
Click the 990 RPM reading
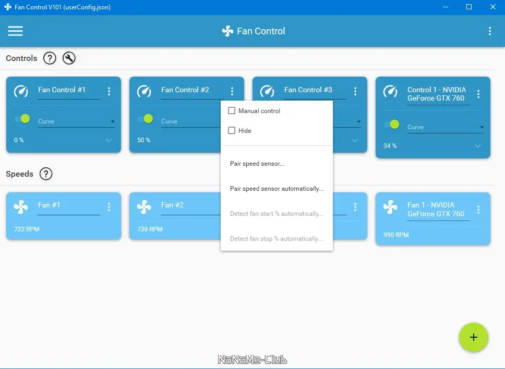(396, 235)
